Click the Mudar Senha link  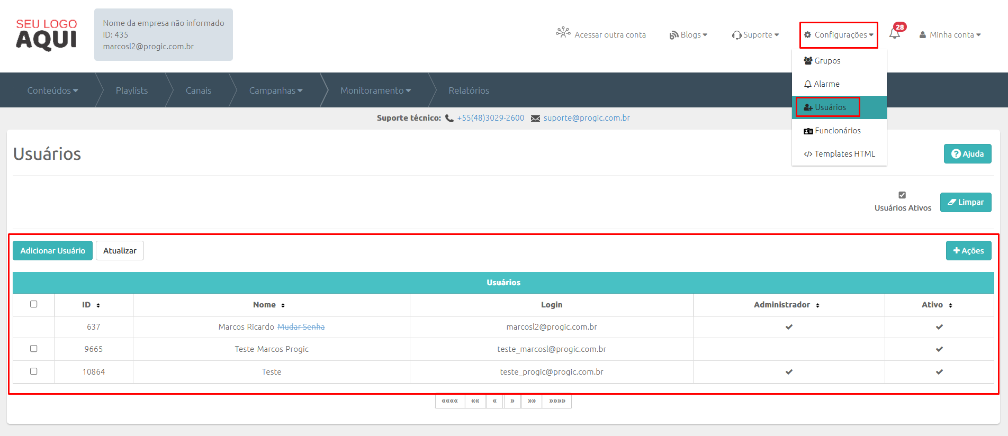tap(301, 327)
